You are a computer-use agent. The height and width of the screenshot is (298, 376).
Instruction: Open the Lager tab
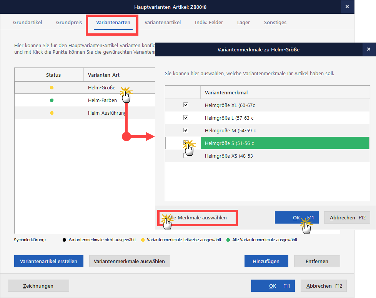coord(243,23)
